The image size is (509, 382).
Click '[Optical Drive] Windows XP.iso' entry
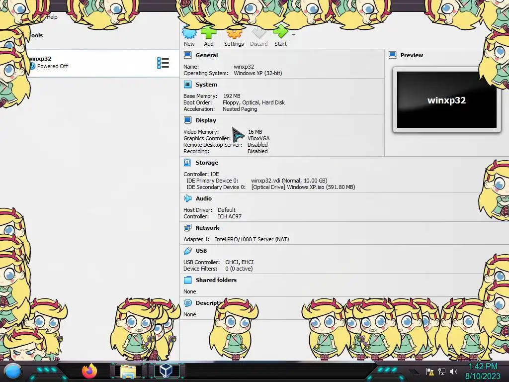pyautogui.click(x=303, y=187)
